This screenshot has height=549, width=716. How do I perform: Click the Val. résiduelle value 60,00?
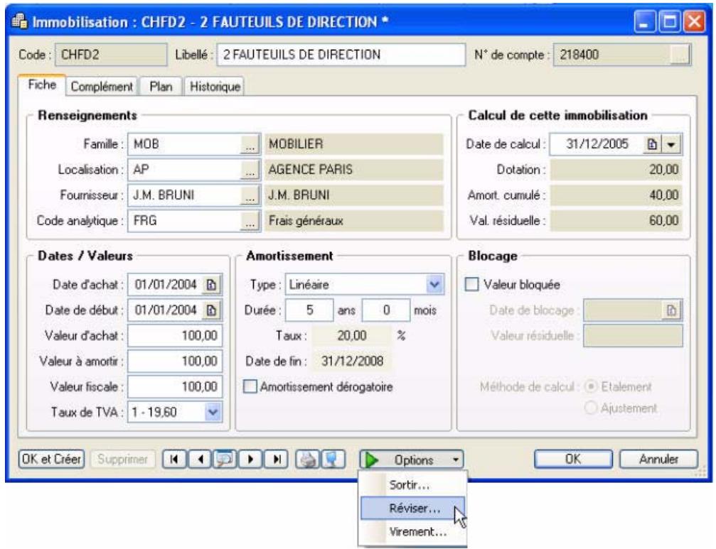pos(616,221)
